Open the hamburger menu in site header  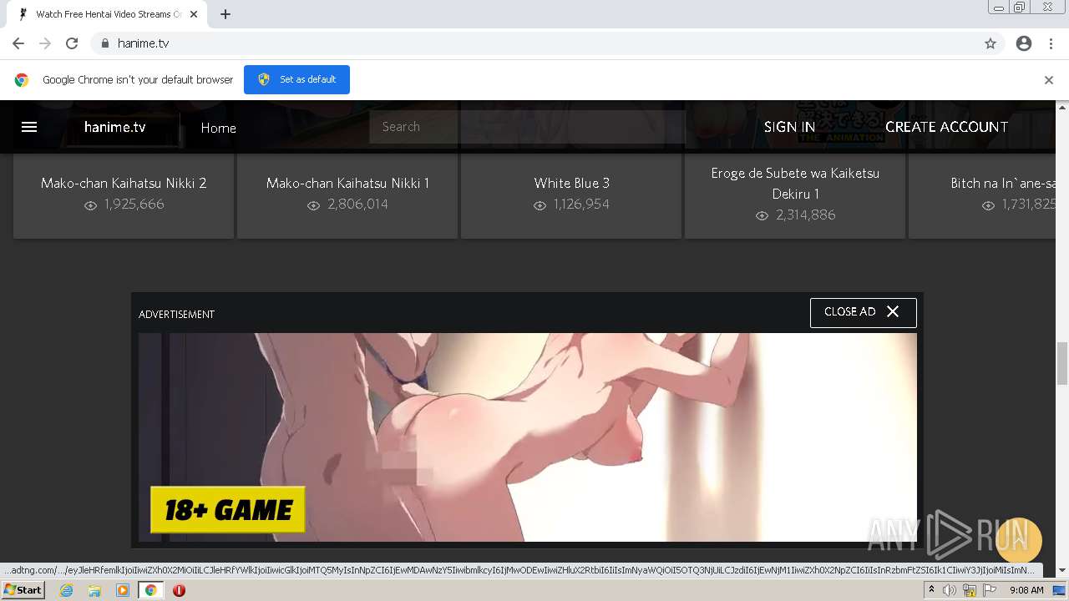pos(29,127)
